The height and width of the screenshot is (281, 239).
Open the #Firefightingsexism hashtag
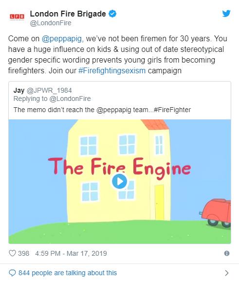(x=112, y=70)
